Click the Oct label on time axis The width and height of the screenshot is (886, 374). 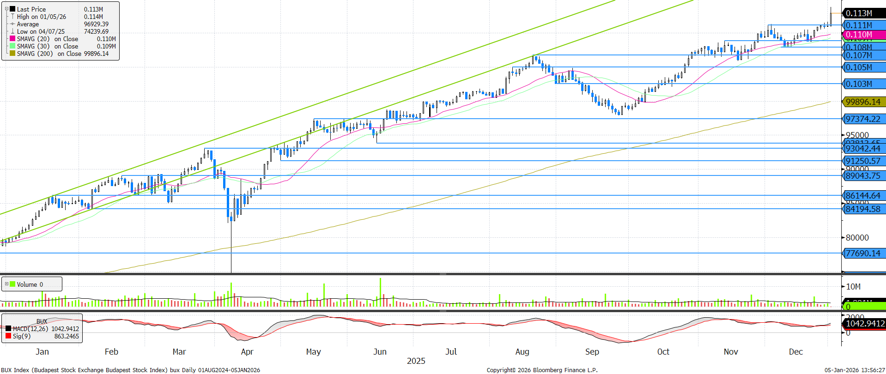click(x=663, y=352)
